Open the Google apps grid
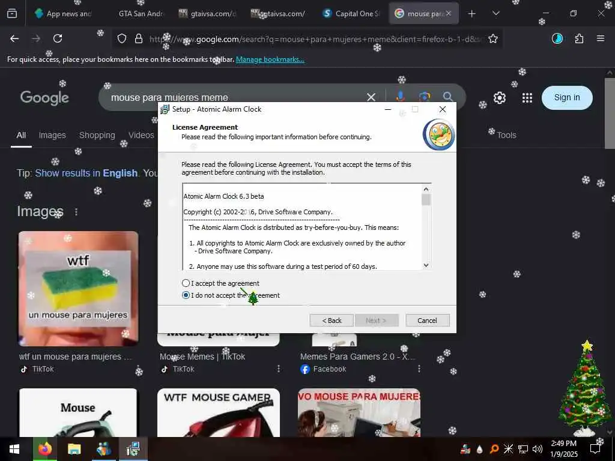The height and width of the screenshot is (461, 615). point(527,98)
